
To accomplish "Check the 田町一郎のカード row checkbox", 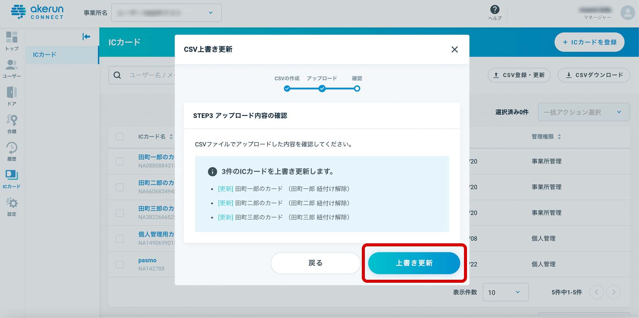I will (120, 161).
